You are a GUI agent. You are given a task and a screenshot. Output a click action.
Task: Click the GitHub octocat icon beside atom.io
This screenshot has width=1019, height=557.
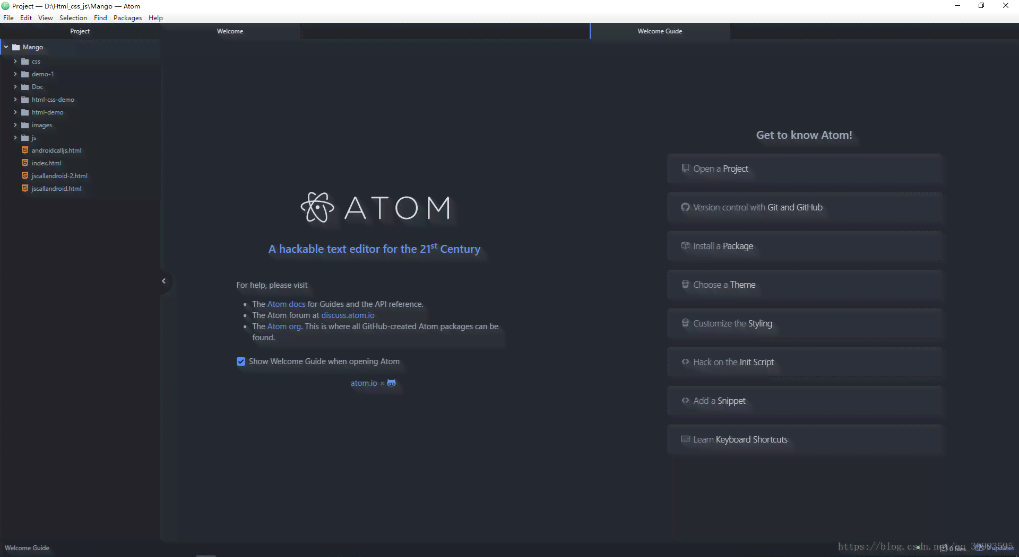pyautogui.click(x=391, y=383)
